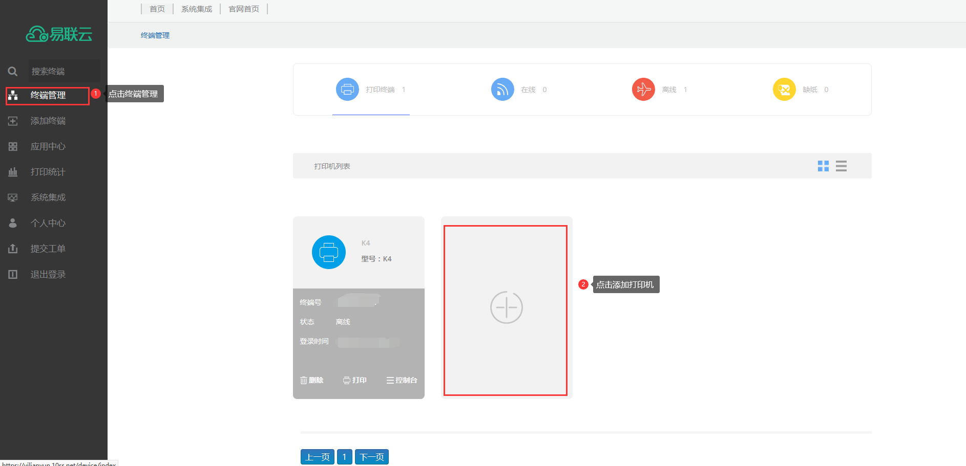This screenshot has width=966, height=466.
Task: Focus the 搜索终端 search input field
Action: 64,71
